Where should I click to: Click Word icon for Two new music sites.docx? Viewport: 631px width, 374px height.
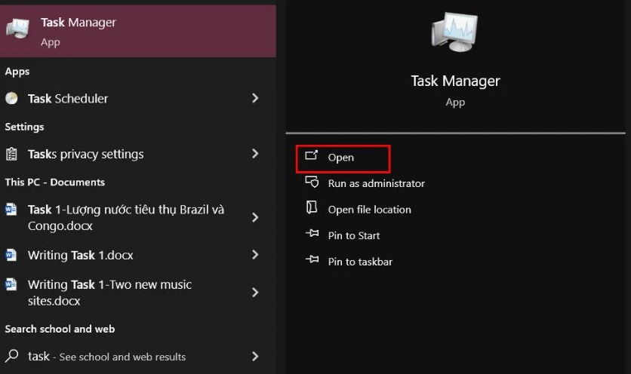11,284
